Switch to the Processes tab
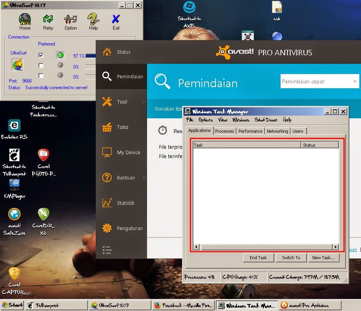This screenshot has height=311, width=361. click(224, 131)
